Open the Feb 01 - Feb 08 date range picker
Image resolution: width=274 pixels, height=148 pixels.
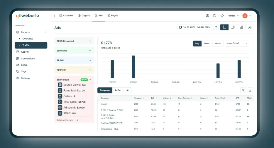tap(194, 27)
